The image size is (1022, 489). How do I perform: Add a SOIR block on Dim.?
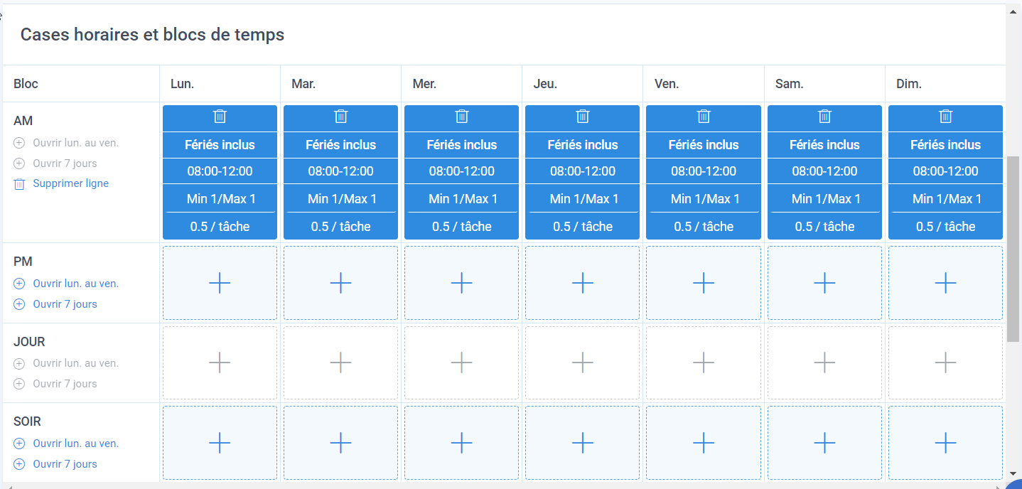(x=945, y=443)
